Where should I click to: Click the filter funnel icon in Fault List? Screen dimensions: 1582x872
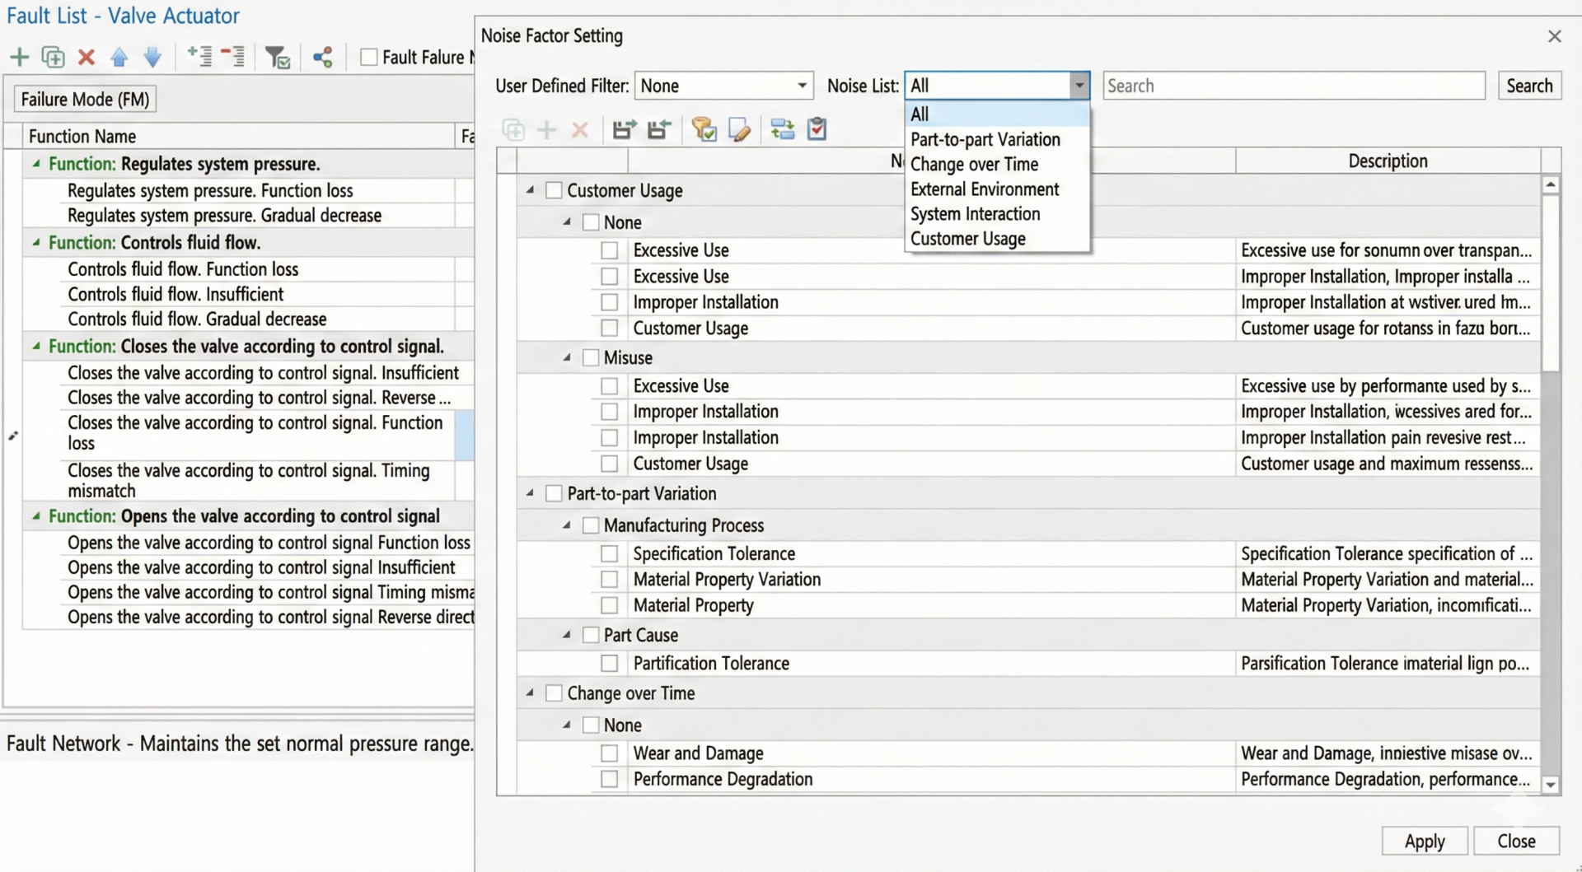277,57
